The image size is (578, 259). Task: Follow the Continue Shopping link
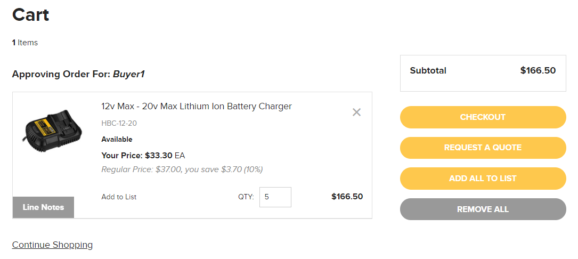[52, 245]
